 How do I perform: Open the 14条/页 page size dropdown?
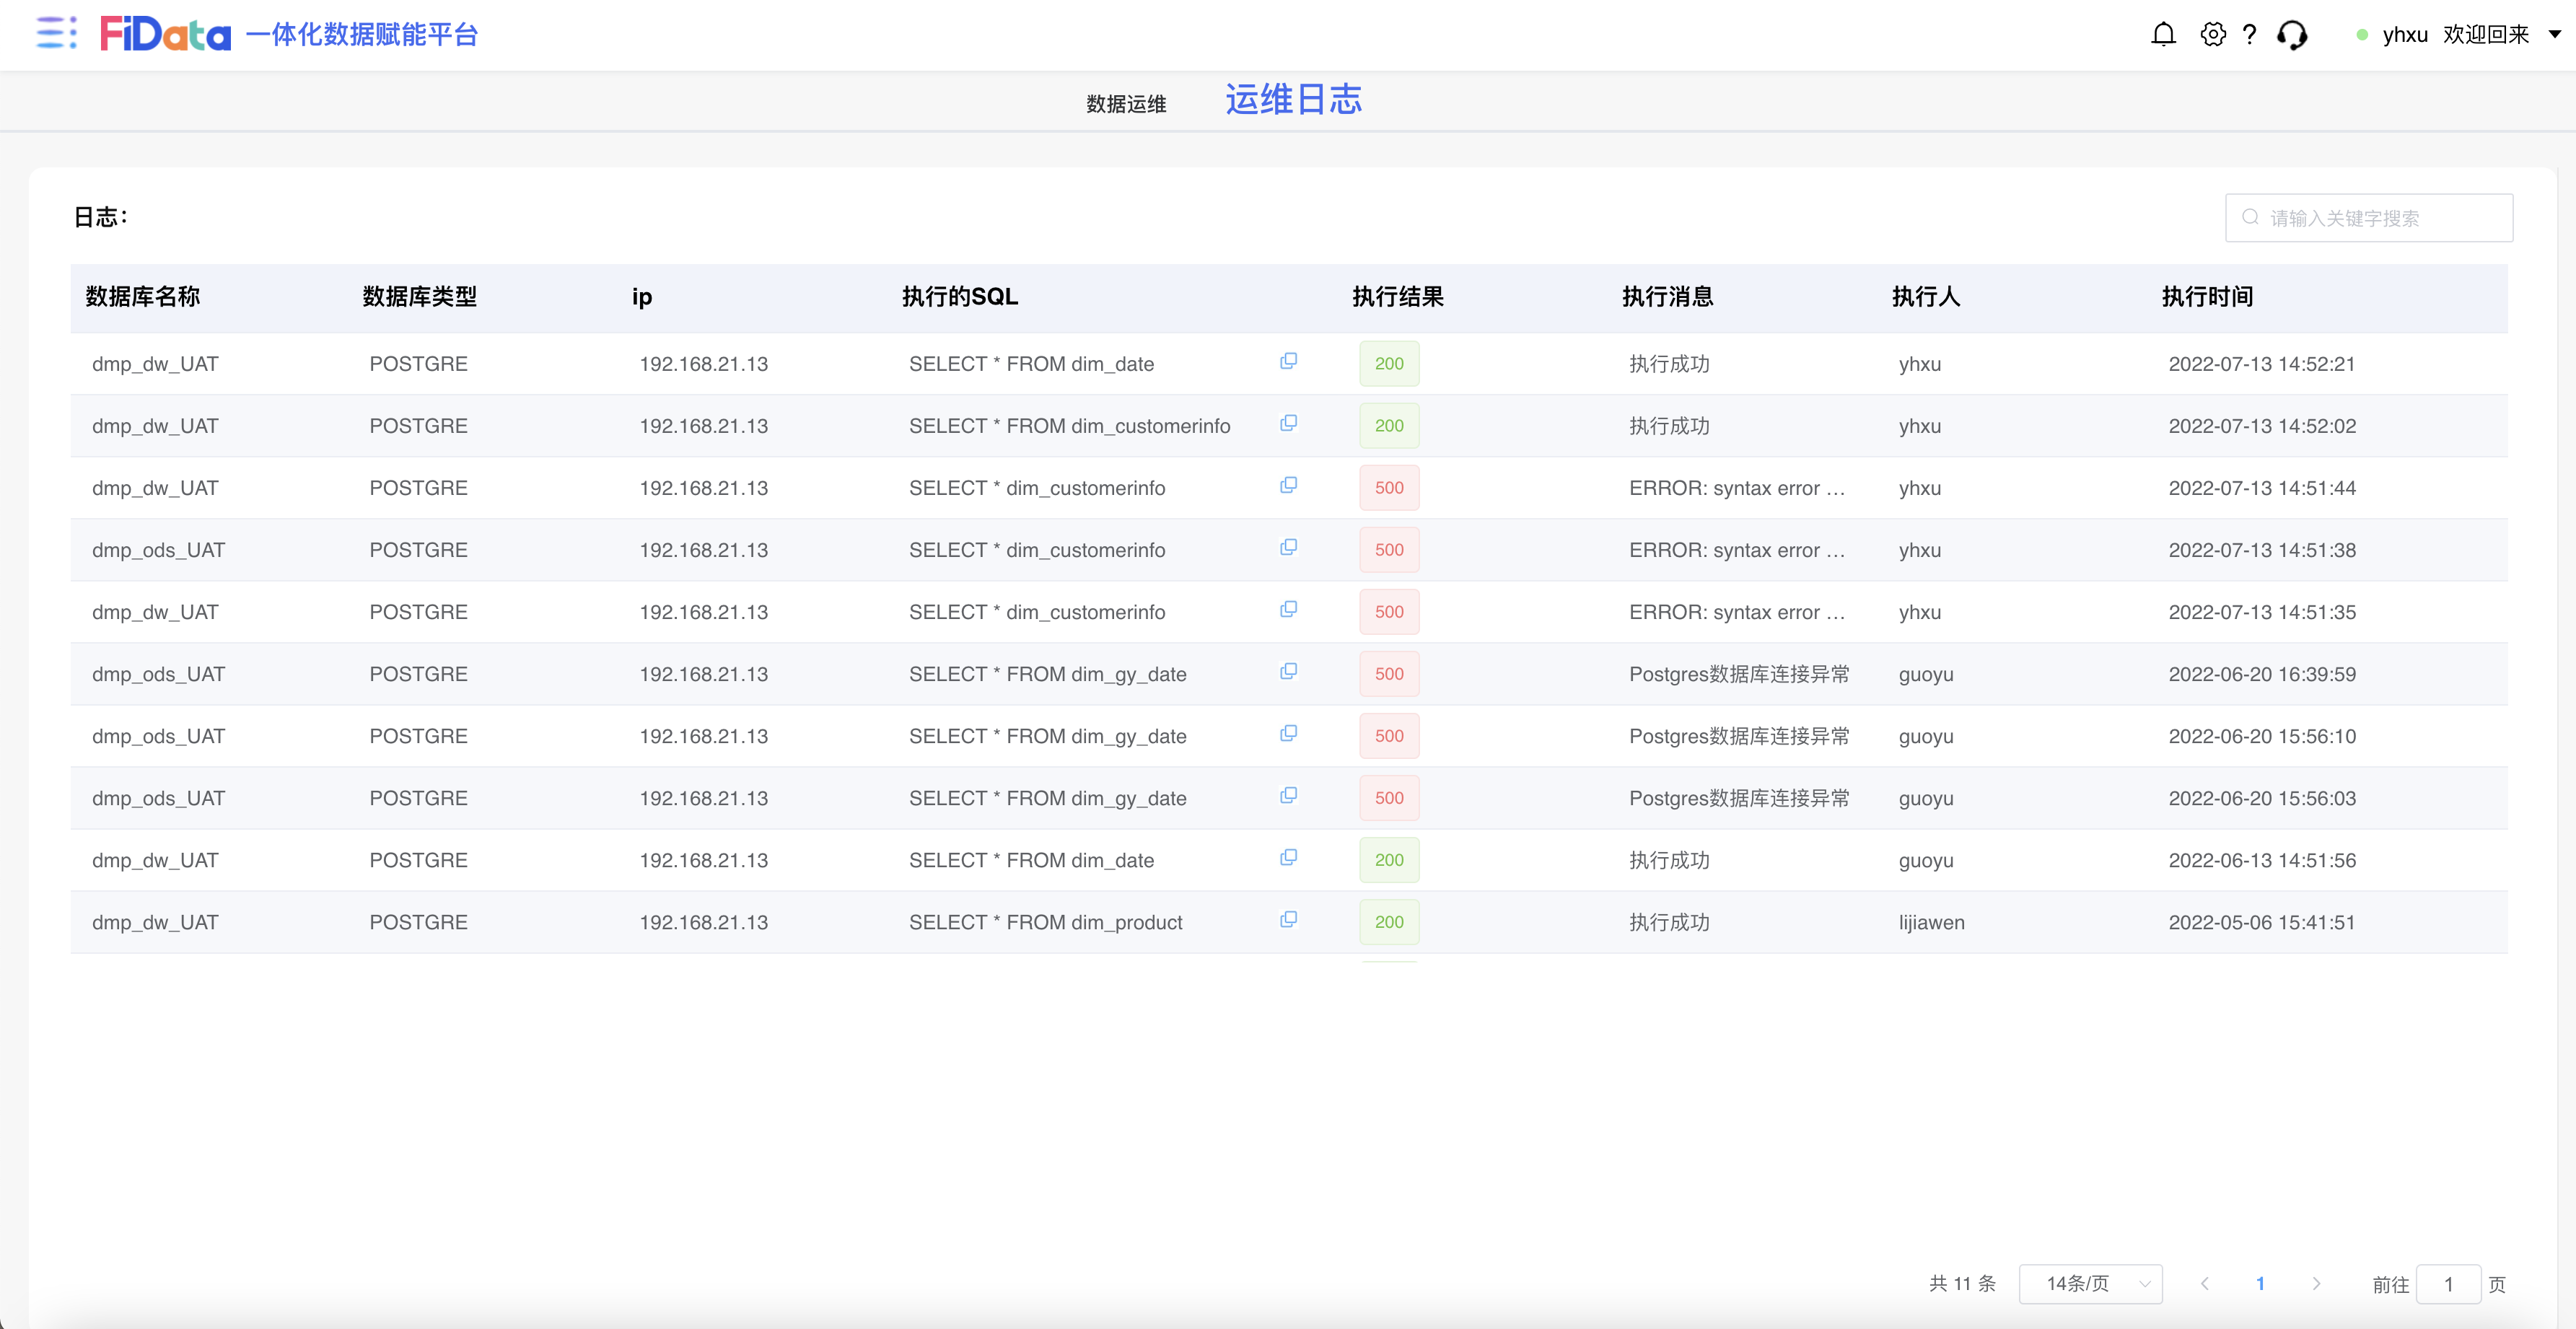2090,1284
